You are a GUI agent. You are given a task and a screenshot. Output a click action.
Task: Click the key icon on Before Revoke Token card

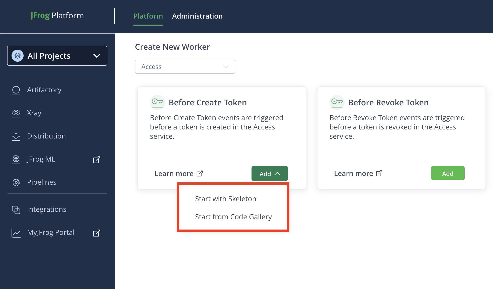337,102
